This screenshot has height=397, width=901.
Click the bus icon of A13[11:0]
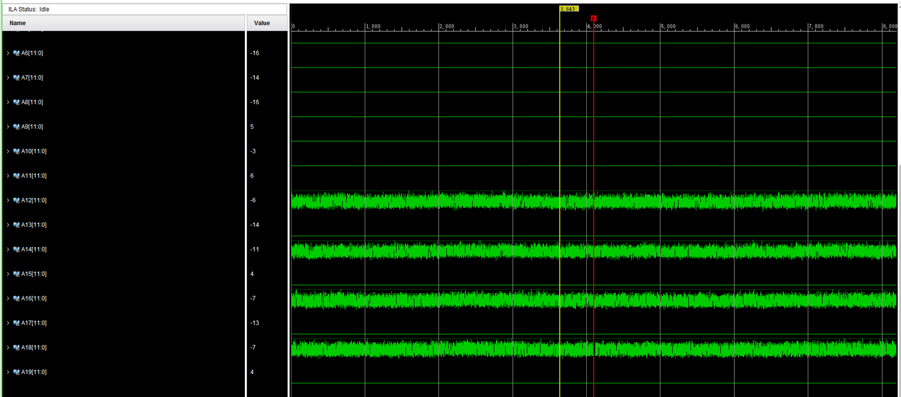point(16,226)
